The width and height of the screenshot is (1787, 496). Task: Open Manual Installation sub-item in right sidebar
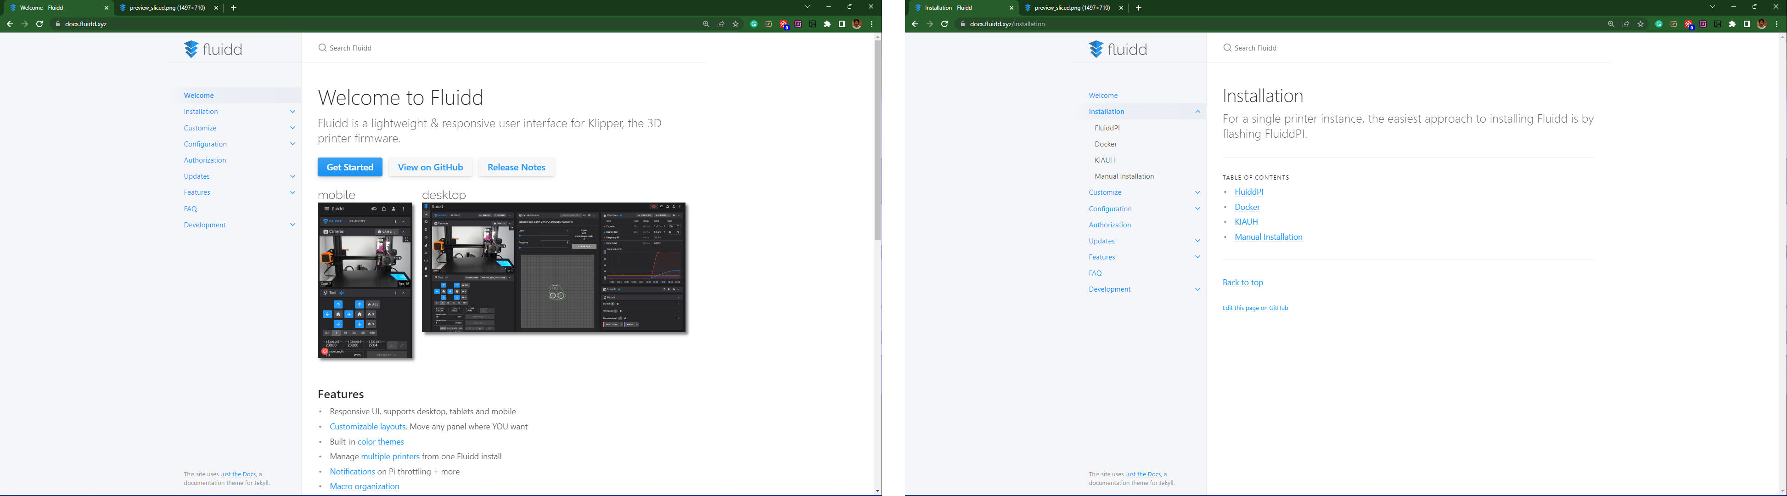click(x=1124, y=176)
